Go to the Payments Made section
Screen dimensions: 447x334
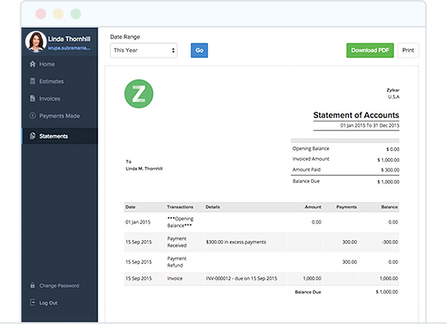coord(59,116)
